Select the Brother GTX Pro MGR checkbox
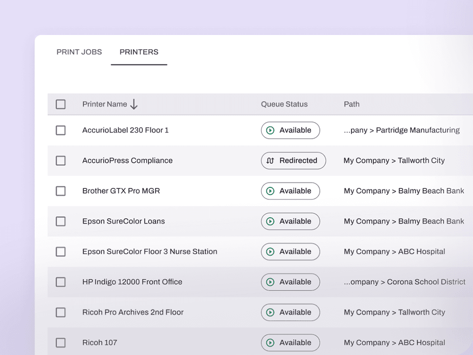 [61, 191]
